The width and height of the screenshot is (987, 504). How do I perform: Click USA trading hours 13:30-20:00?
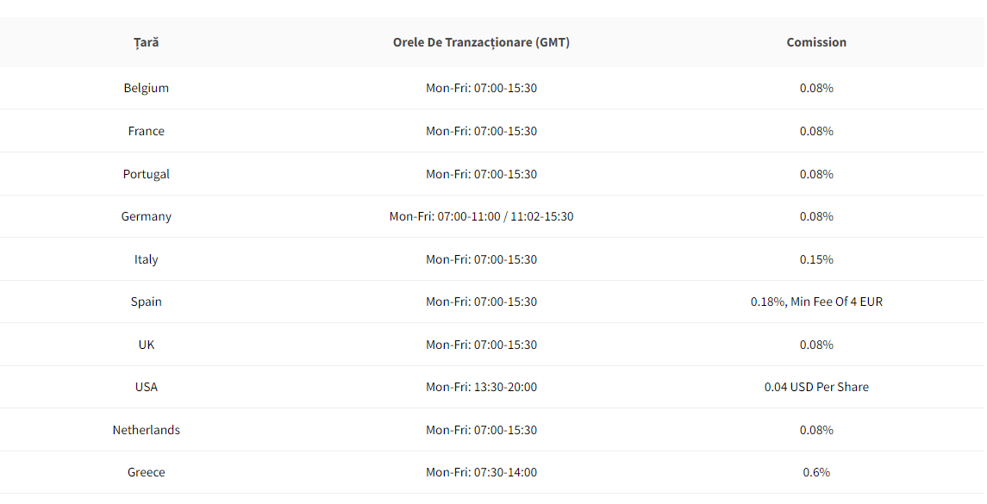click(481, 387)
